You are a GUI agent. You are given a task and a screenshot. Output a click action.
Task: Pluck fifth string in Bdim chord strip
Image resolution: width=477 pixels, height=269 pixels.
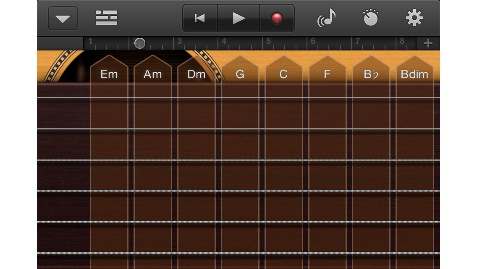click(x=414, y=222)
